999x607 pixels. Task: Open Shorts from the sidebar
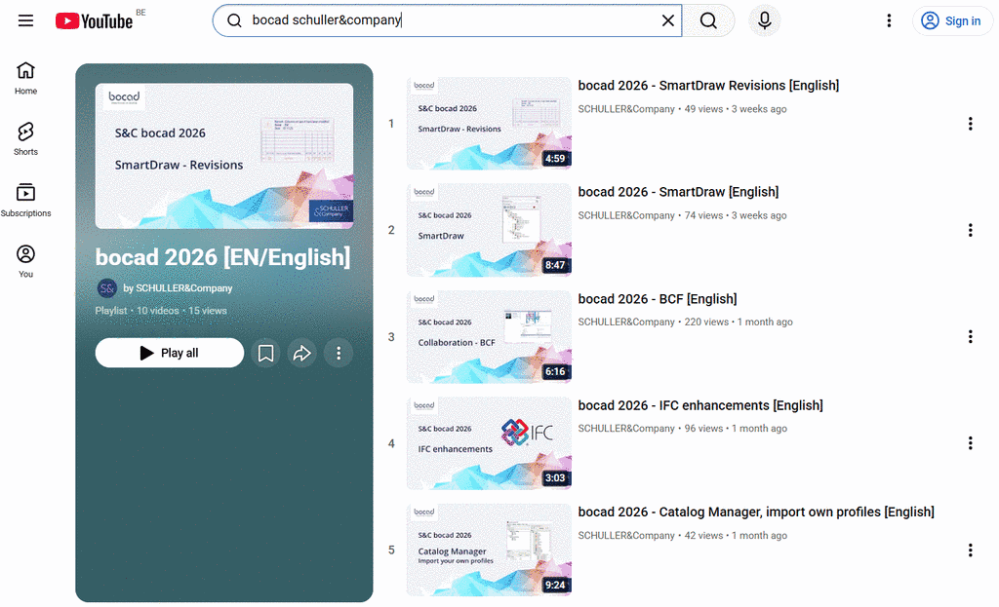[26, 139]
